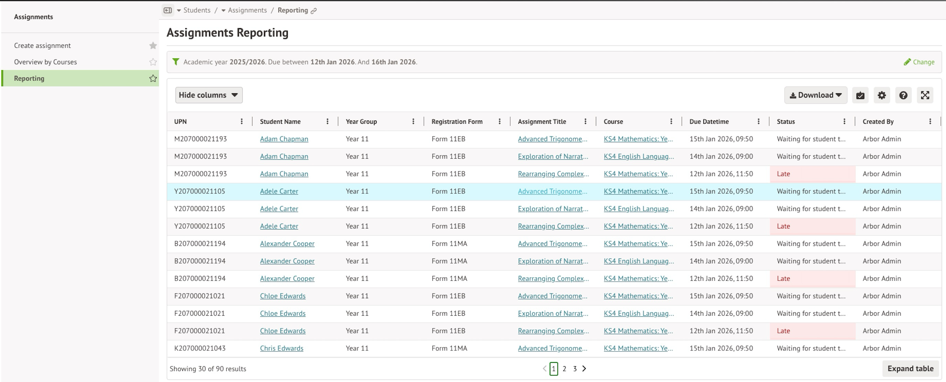This screenshot has width=946, height=382.
Task: Click the fullscreen expand arrows icon
Action: pos(925,95)
